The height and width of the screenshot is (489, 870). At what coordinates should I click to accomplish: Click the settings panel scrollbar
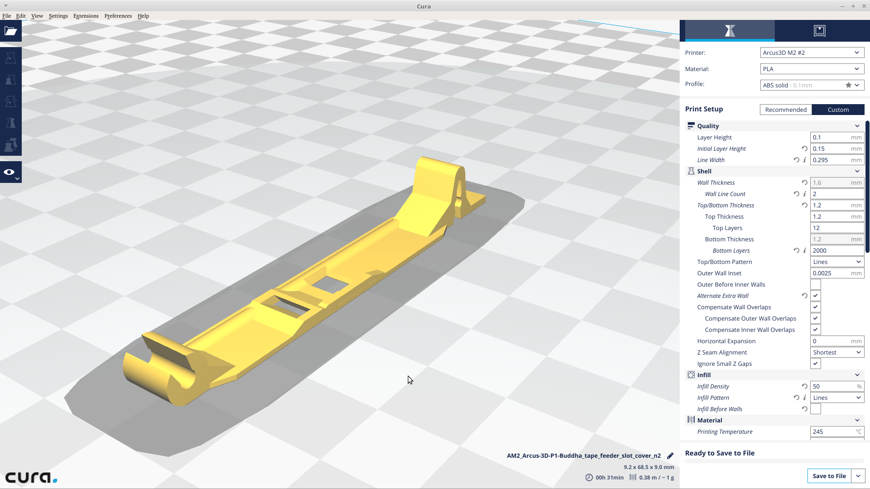867,187
